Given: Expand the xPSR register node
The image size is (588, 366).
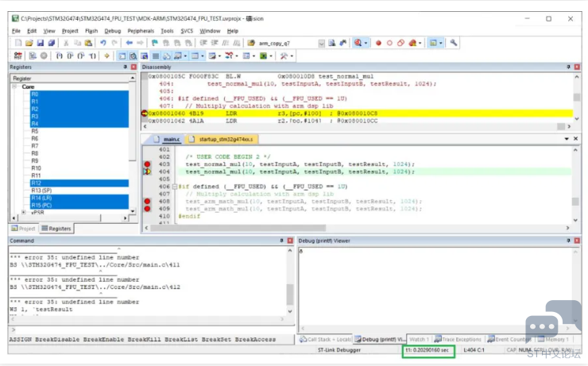Looking at the screenshot, I should (24, 213).
